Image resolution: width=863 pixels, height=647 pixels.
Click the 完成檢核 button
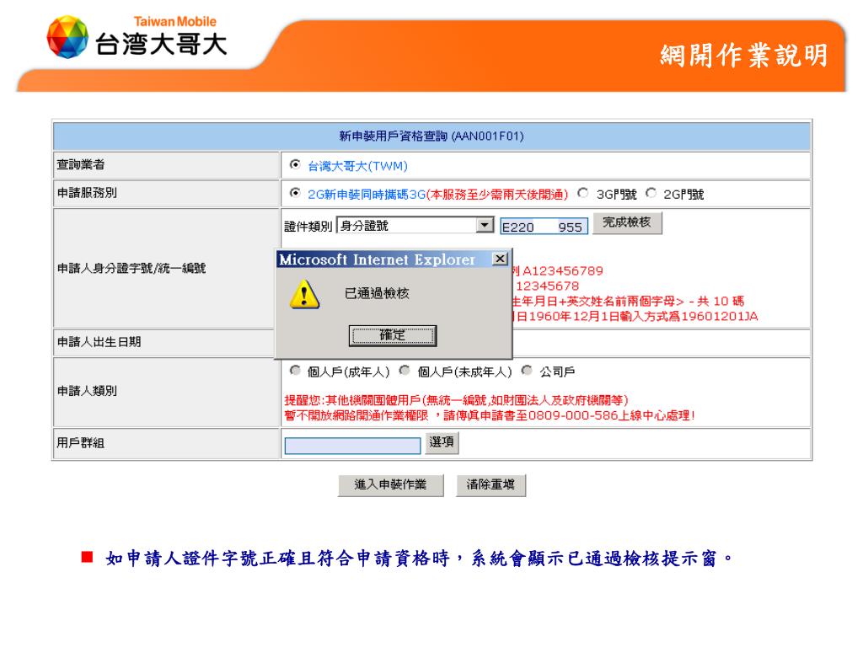click(x=627, y=222)
